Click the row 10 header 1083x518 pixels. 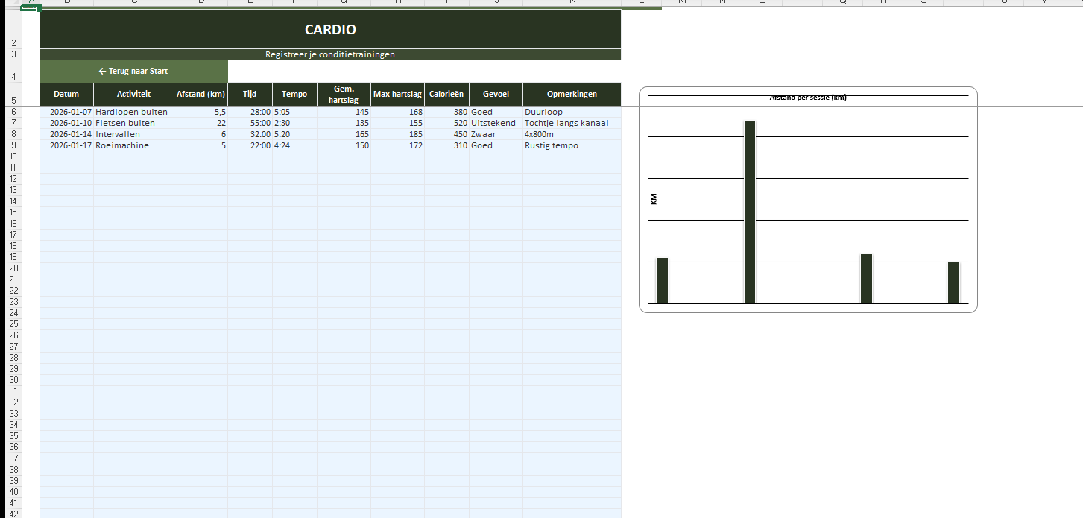click(x=12, y=157)
